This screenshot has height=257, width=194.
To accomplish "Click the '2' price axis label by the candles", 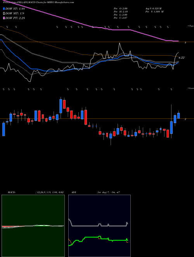I will (185, 119).
